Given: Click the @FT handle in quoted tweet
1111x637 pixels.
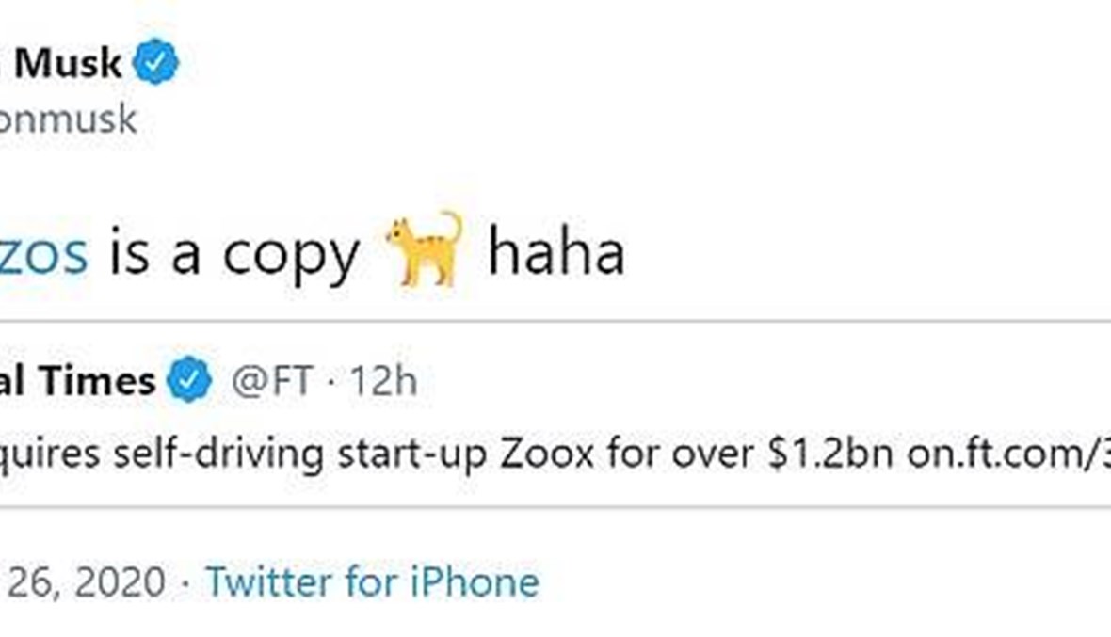Looking at the screenshot, I should tap(271, 381).
